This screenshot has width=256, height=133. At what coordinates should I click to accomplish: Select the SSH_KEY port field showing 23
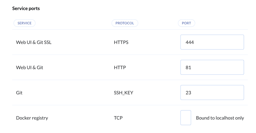pos(212,93)
